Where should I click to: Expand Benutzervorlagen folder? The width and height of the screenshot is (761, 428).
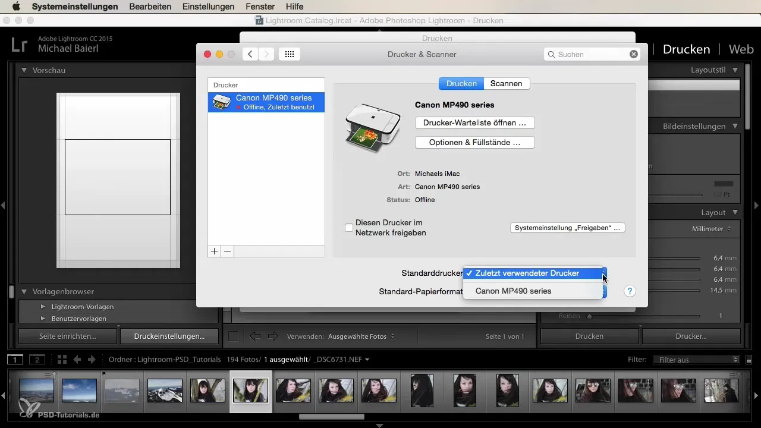click(43, 319)
